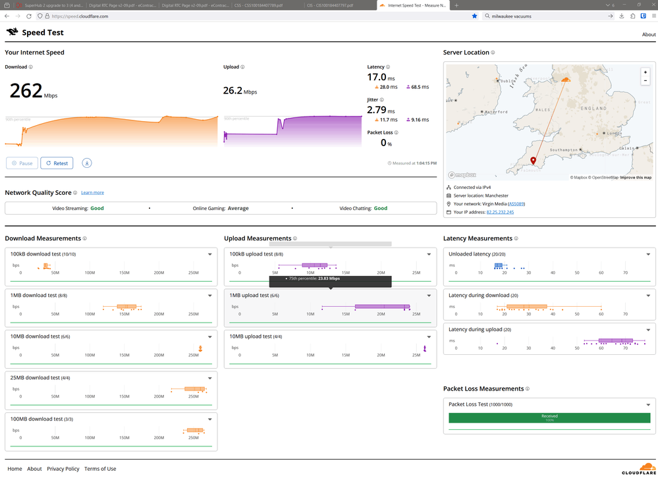Click the red location pin on map
Screen dimensions: 658x480
point(533,161)
